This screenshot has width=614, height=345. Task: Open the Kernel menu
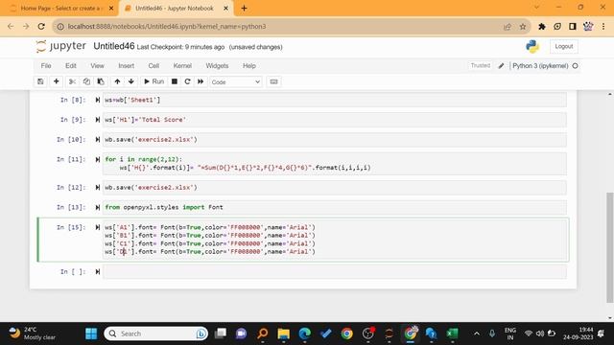182,66
